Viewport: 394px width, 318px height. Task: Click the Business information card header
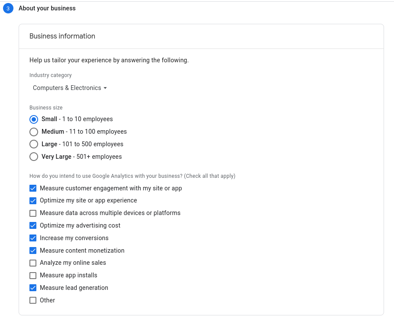pos(62,36)
